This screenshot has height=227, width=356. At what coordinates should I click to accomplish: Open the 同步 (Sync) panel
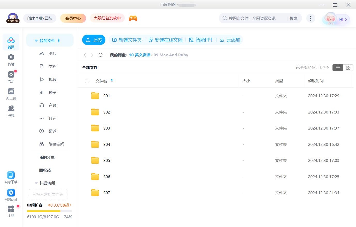(x=11, y=77)
